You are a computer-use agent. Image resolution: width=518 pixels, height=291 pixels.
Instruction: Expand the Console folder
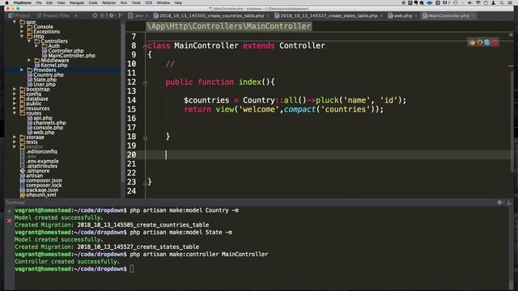tap(22, 27)
